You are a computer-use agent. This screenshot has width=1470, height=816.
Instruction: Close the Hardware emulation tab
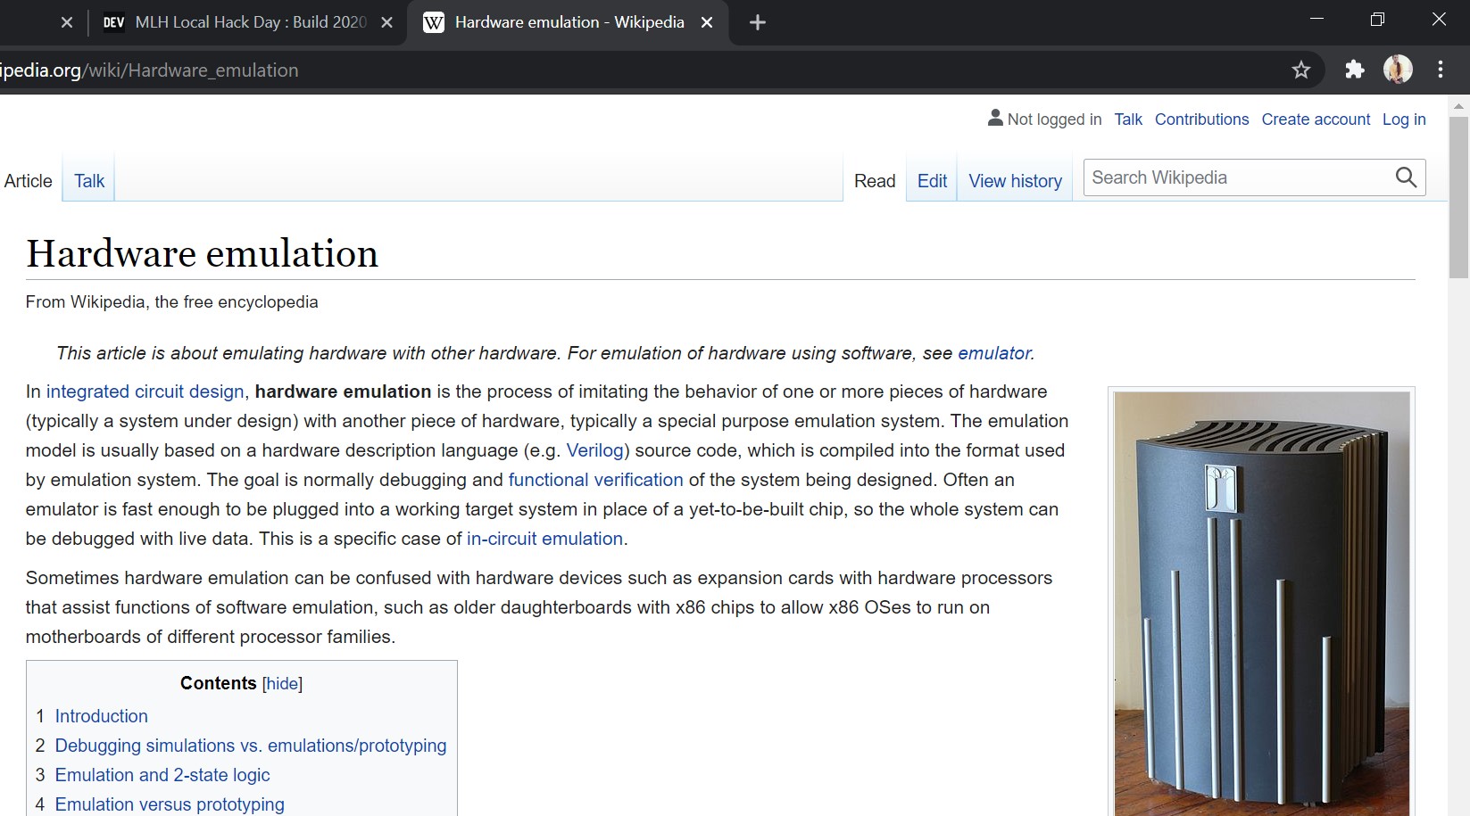(x=707, y=22)
